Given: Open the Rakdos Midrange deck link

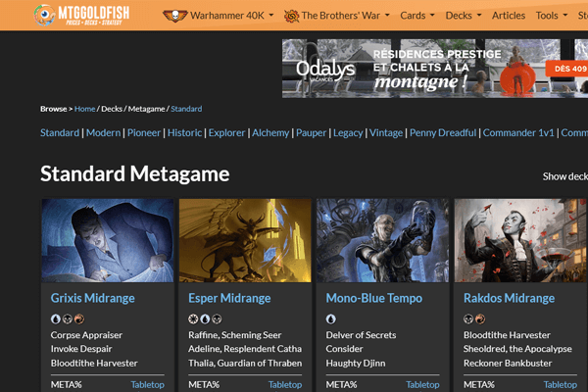Looking at the screenshot, I should pyautogui.click(x=509, y=298).
